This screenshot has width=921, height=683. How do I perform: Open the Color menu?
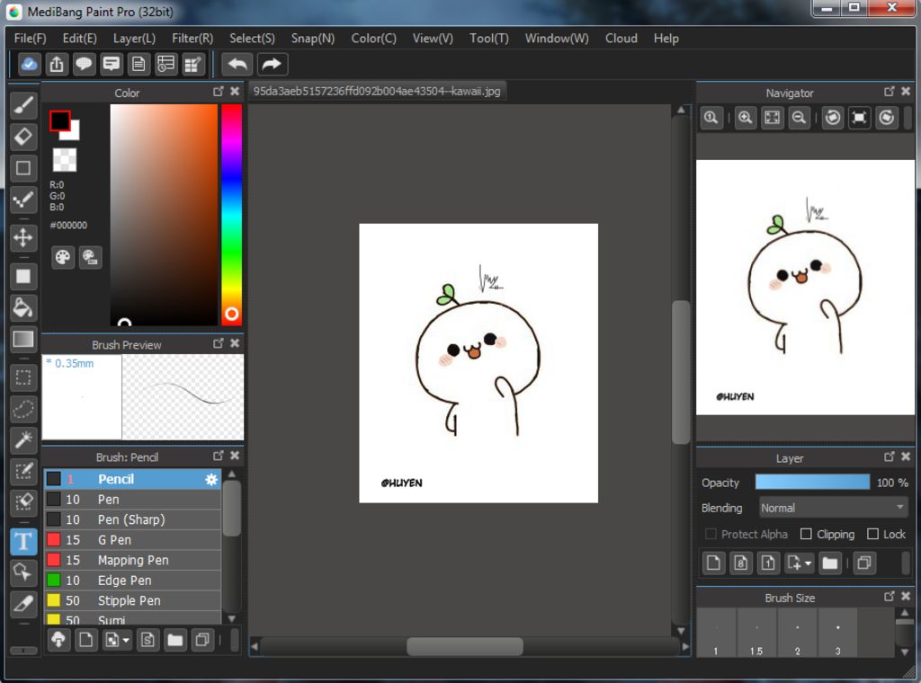click(374, 38)
